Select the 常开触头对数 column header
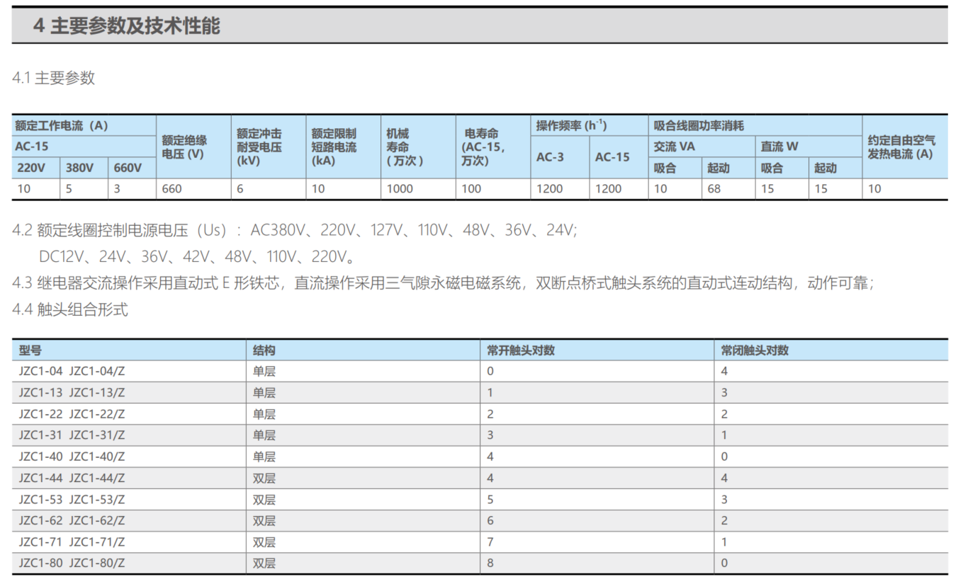This screenshot has height=584, width=963. (x=521, y=350)
